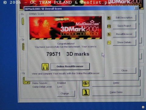Click the Edit Description button

(124, 18)
